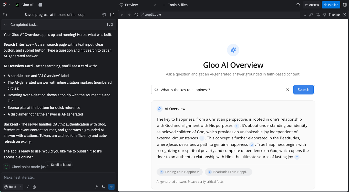Close the Preview tab

coord(155,5)
